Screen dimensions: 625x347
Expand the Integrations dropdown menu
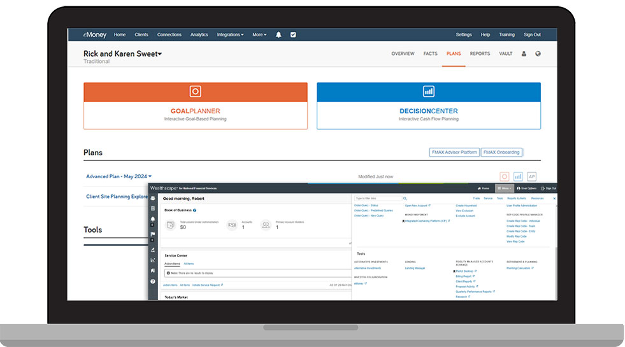click(x=230, y=35)
